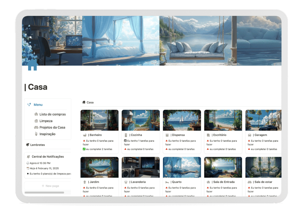This screenshot has width=303, height=215.
Task: Click the Lembretes heading
Action: [x=37, y=145]
